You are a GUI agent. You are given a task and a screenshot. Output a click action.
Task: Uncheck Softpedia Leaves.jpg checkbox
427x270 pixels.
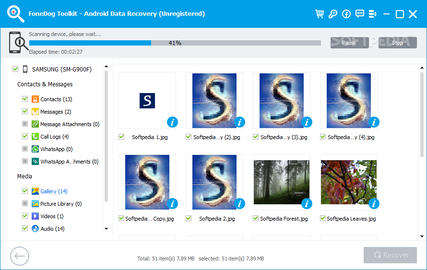coord(323,218)
